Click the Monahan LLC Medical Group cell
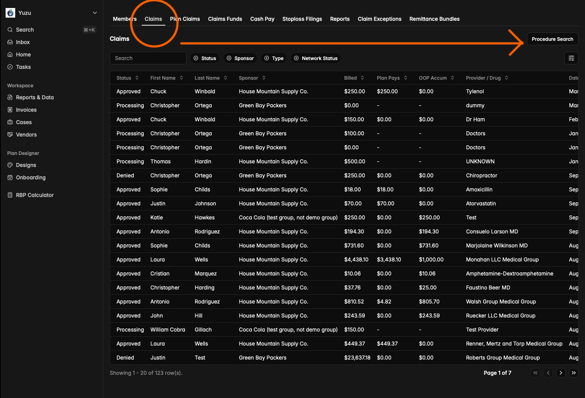 (503, 259)
